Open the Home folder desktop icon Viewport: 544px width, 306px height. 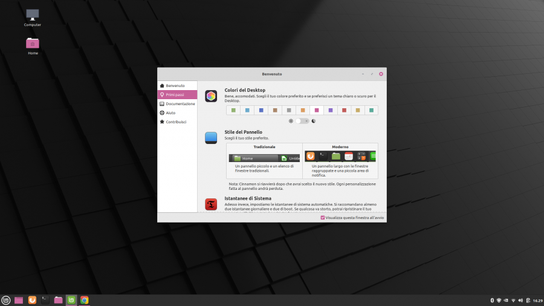pyautogui.click(x=33, y=46)
